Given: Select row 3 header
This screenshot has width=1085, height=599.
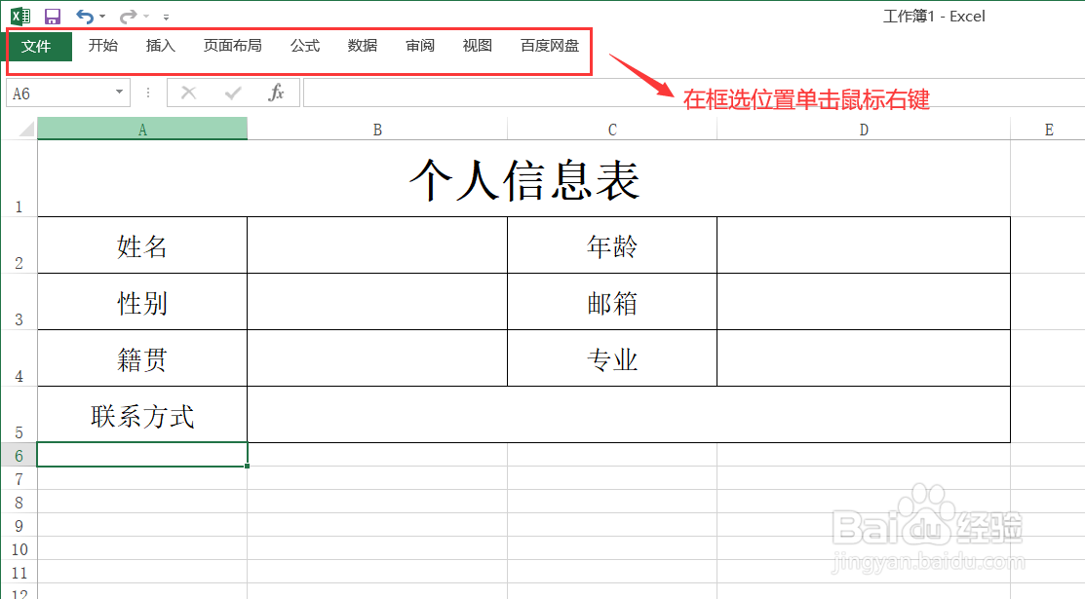Looking at the screenshot, I should (19, 302).
